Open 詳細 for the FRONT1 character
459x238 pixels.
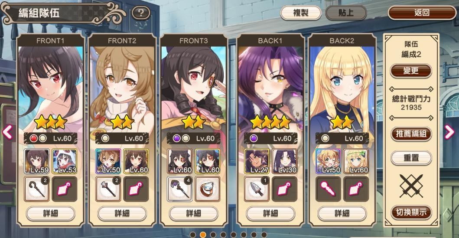point(51,213)
